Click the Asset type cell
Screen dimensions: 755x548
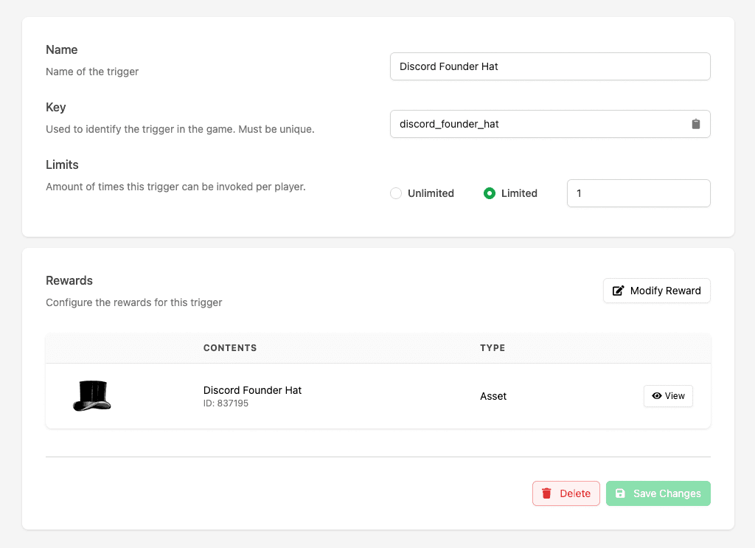point(493,396)
